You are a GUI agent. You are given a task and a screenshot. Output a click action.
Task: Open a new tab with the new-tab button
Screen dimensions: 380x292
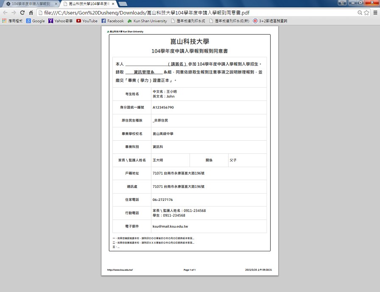[x=123, y=4]
